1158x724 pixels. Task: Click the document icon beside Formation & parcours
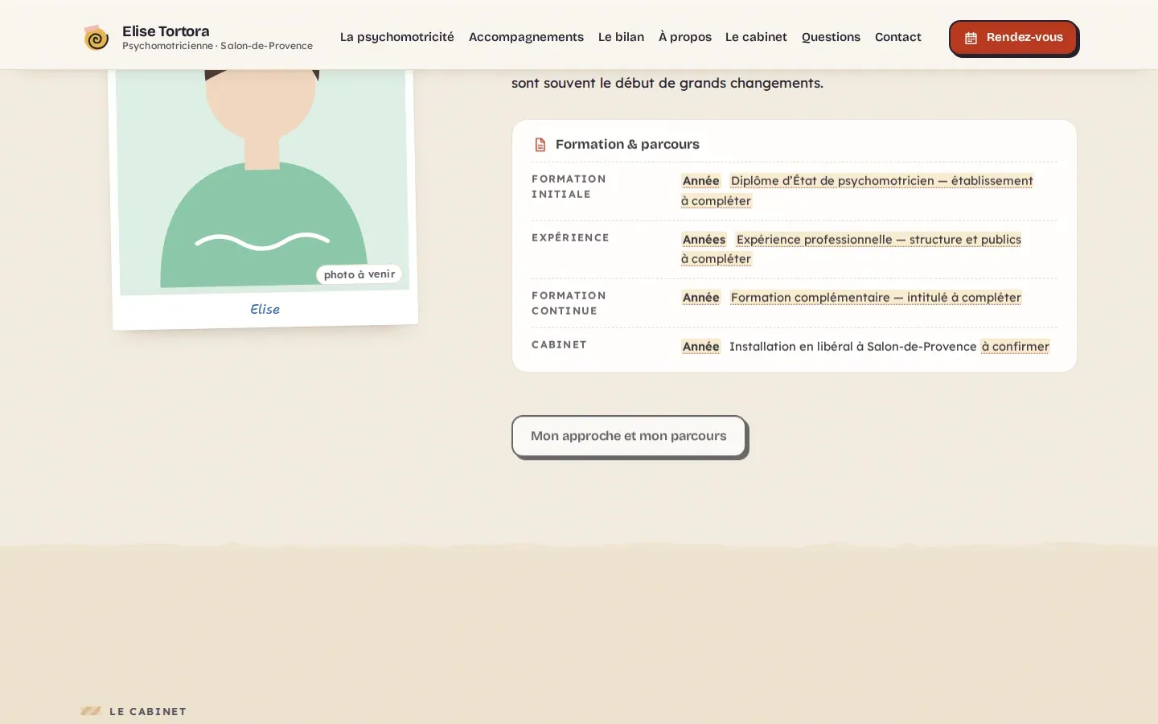click(540, 145)
